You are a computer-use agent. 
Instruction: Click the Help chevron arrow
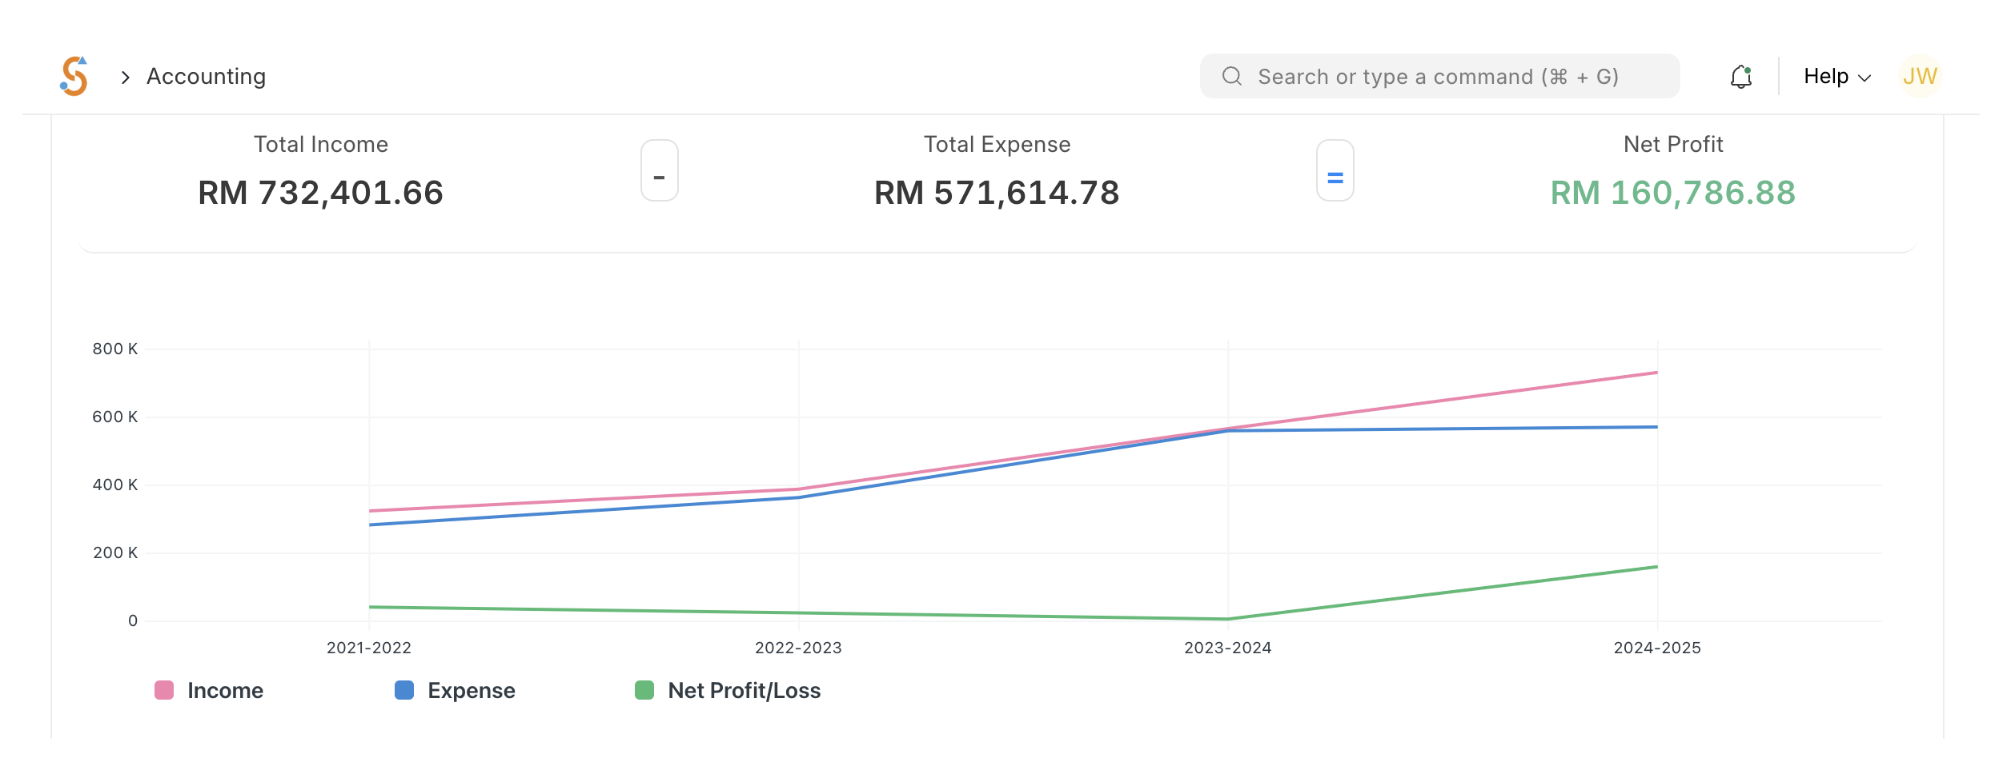(x=1865, y=78)
